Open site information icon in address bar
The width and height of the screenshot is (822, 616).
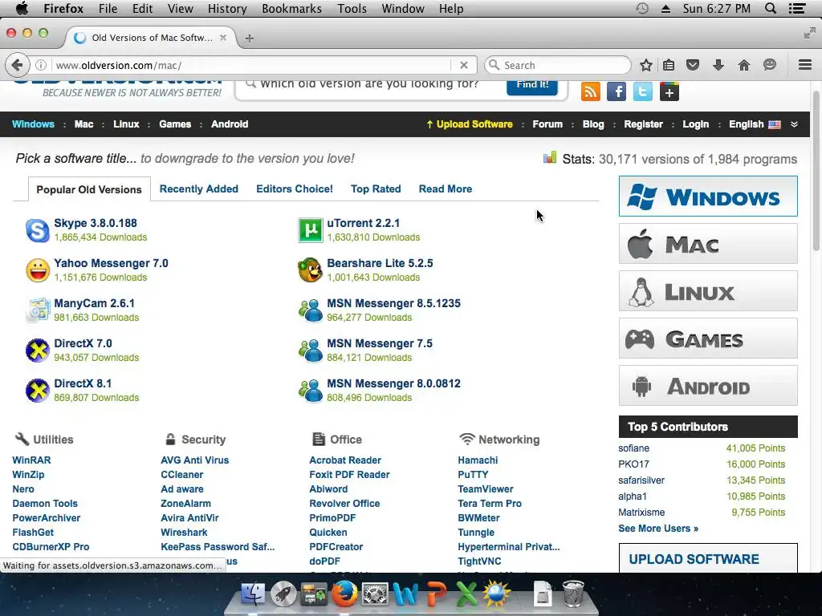(x=41, y=65)
